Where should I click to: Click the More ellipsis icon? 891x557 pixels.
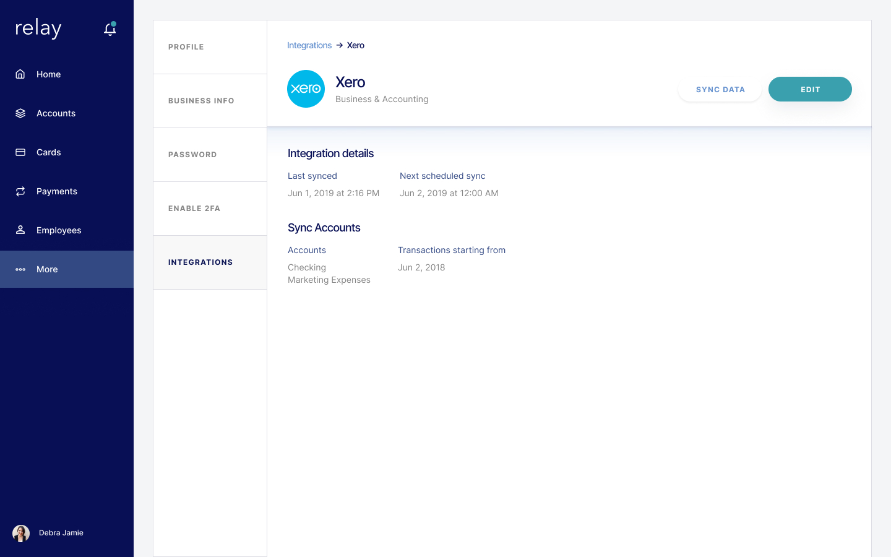click(x=20, y=269)
